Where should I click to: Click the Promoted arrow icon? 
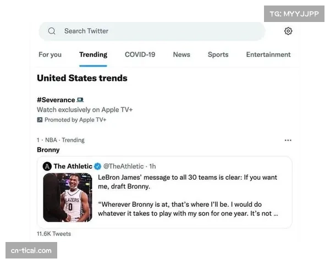[40, 120]
